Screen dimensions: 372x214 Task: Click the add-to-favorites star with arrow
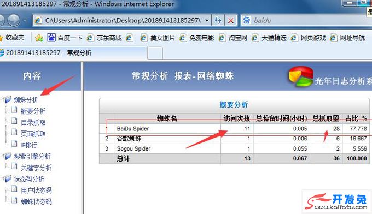click(x=39, y=38)
